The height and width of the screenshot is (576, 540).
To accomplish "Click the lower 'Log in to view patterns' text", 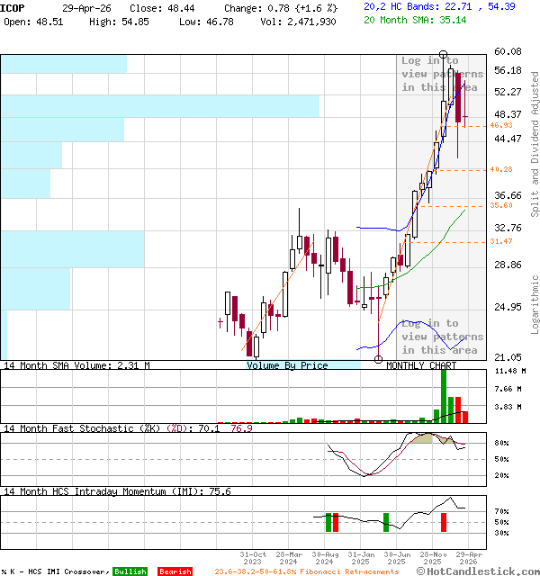I will point(442,337).
